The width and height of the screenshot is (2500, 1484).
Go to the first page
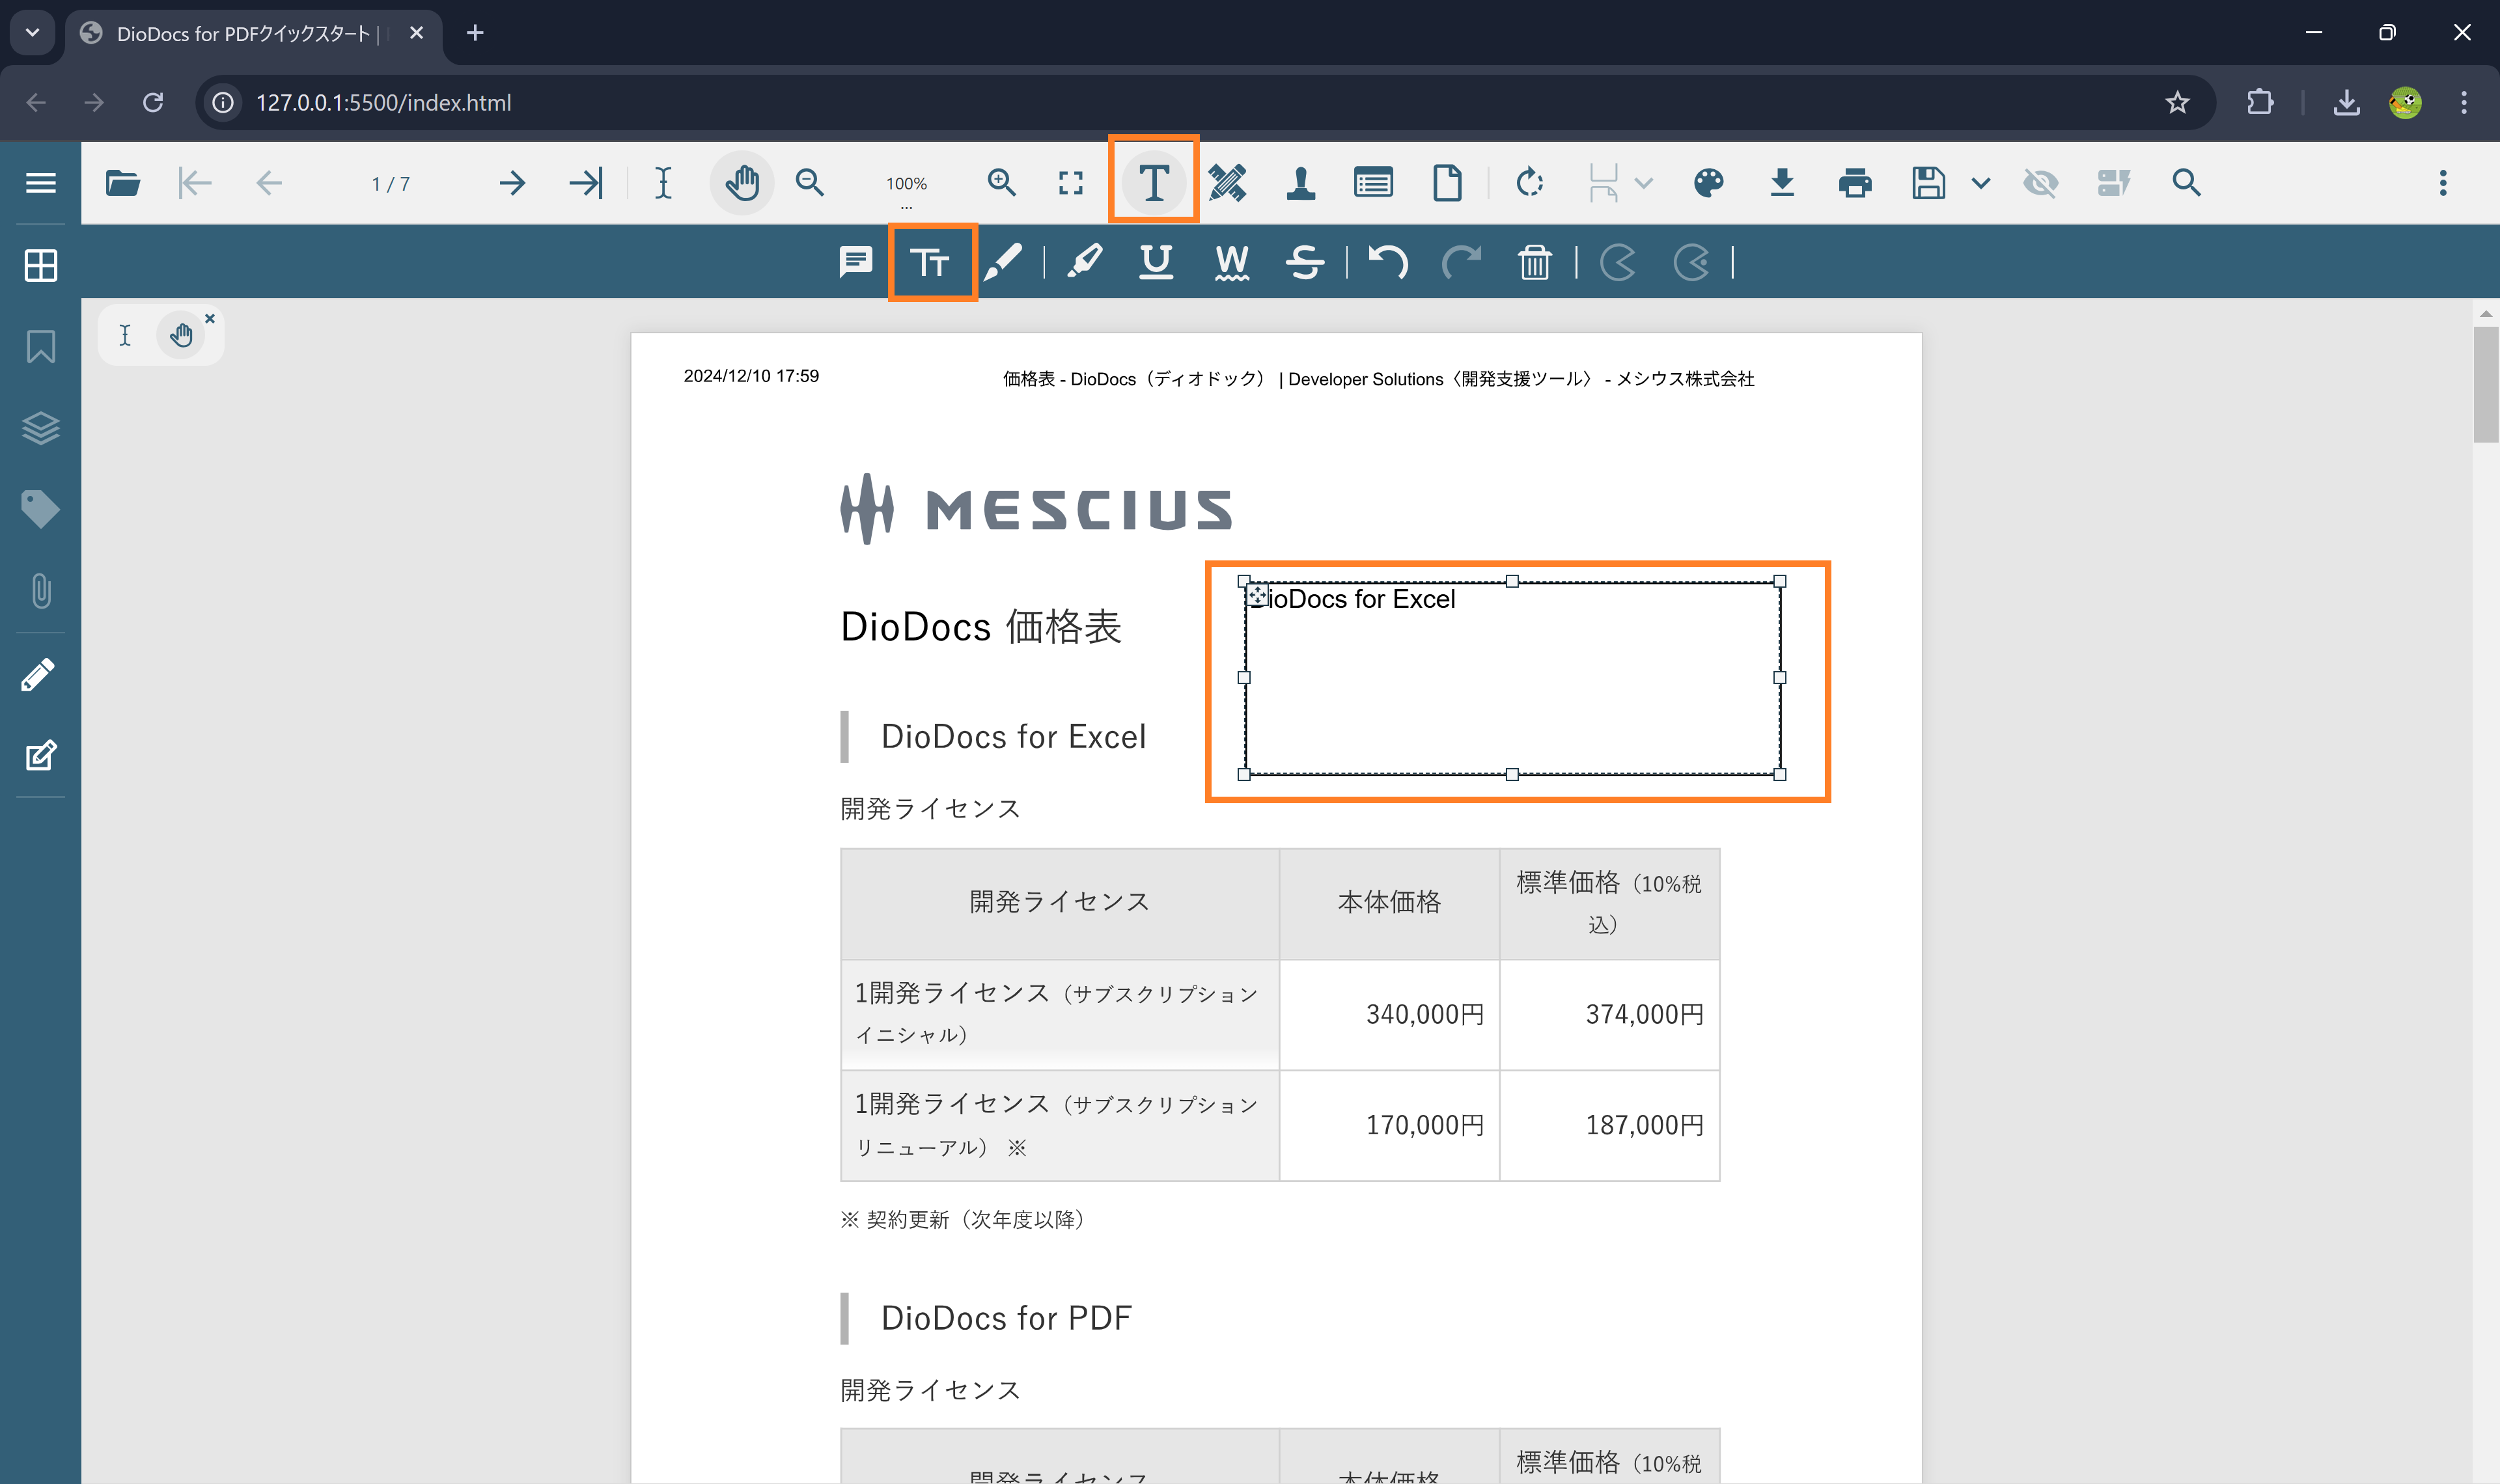click(195, 183)
